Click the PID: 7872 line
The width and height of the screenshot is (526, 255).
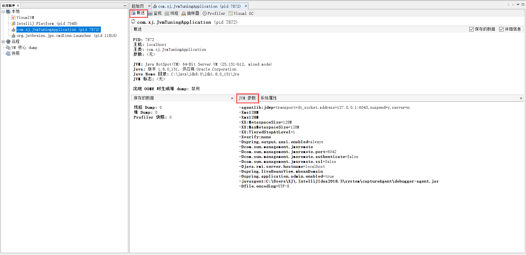144,40
